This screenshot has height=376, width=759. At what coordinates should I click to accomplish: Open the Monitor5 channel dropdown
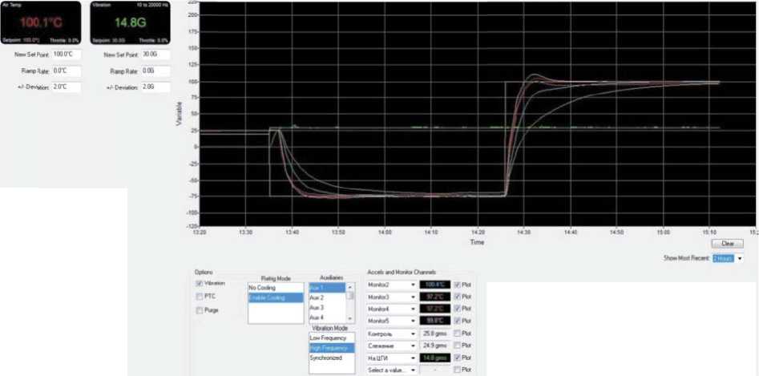[x=411, y=321]
